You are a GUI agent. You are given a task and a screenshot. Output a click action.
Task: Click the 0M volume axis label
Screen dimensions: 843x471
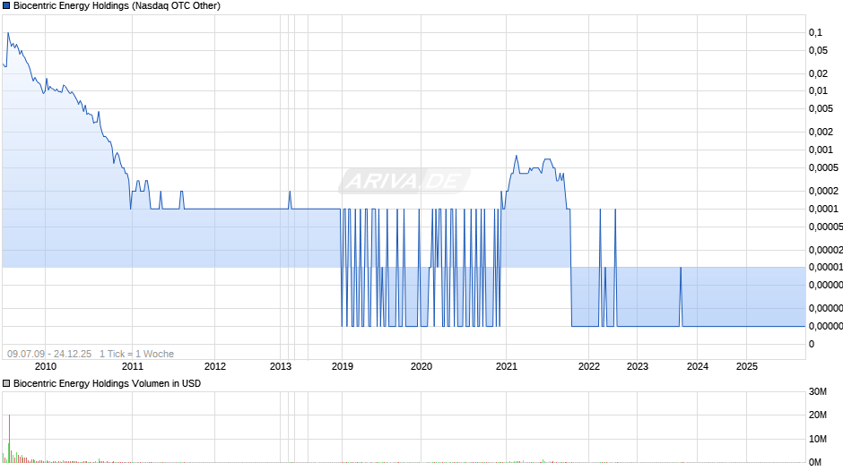coord(815,462)
